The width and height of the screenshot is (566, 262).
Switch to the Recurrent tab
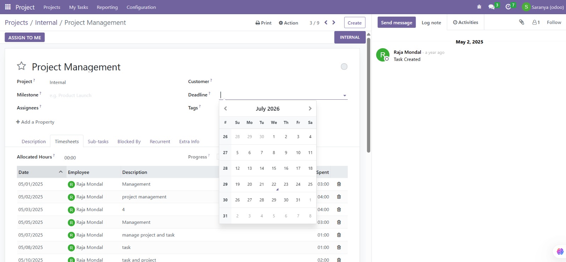160,141
